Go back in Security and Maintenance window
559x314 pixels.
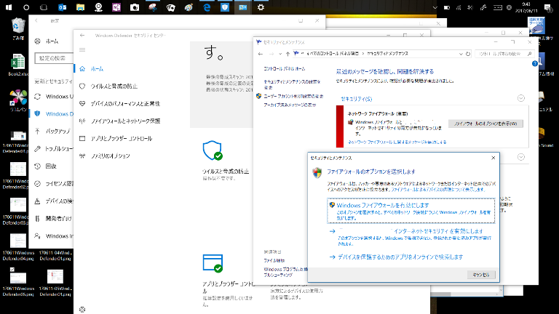click(261, 54)
